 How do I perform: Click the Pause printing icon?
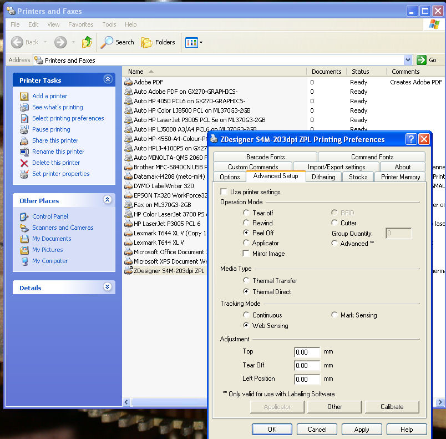(x=24, y=129)
